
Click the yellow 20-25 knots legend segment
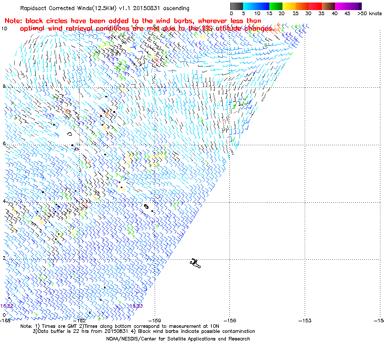(x=289, y=6)
